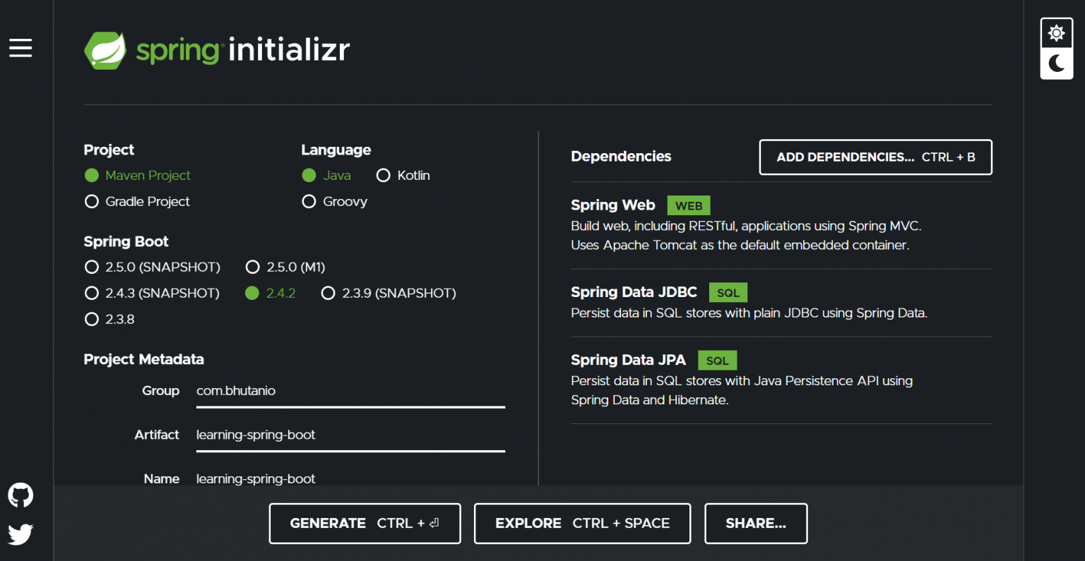Choose Kotlin as the language
This screenshot has width=1085, height=561.
pyautogui.click(x=403, y=175)
